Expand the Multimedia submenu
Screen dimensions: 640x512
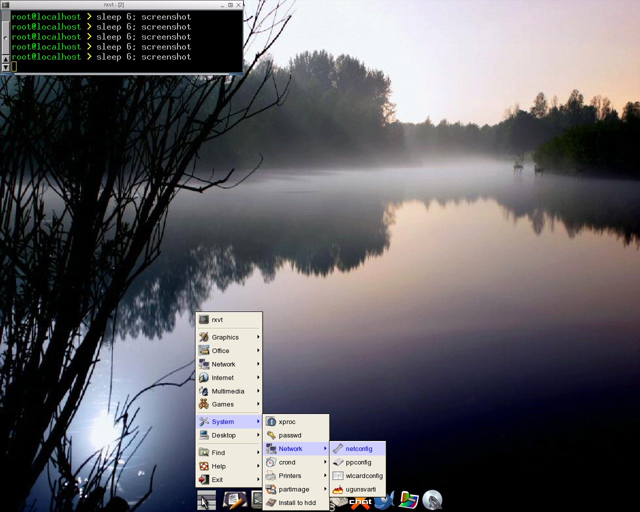point(229,391)
